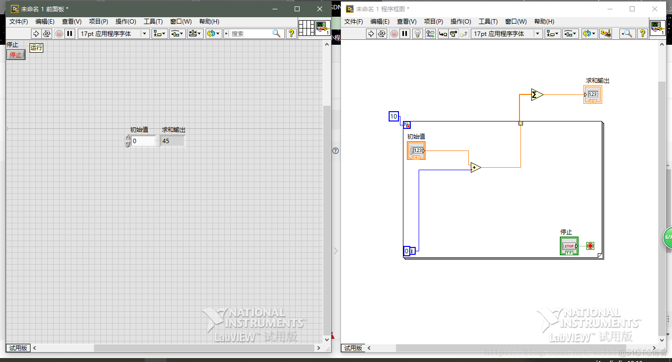Show context help from front panel toolbar
This screenshot has height=362, width=672.
(x=291, y=33)
